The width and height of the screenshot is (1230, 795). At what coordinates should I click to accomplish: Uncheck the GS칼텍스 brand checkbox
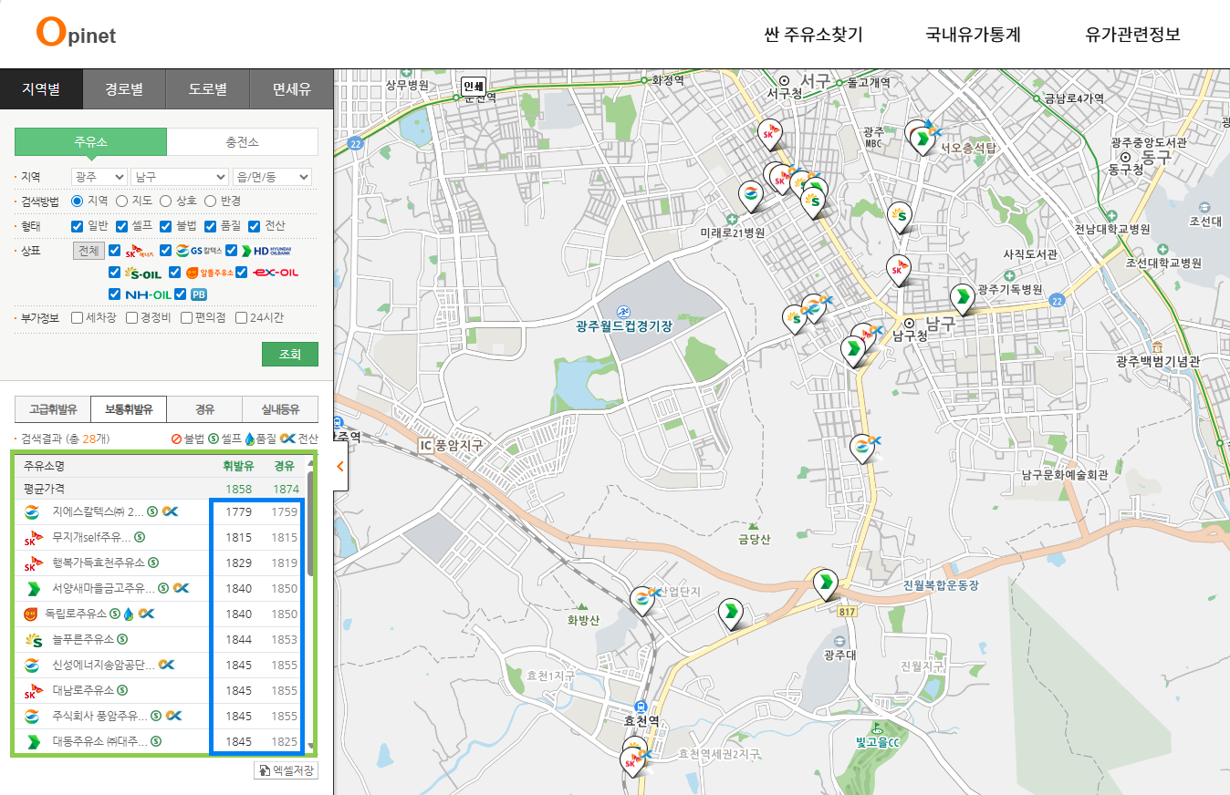(x=166, y=251)
